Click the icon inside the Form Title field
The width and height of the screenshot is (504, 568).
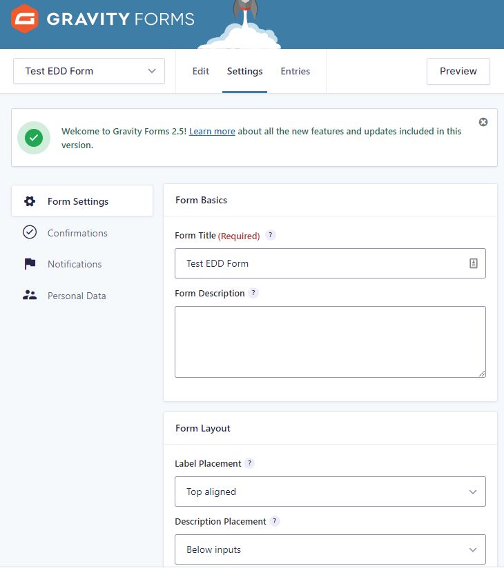(x=474, y=263)
